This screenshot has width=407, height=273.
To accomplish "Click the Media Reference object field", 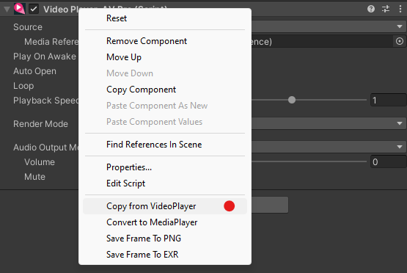I will (323, 41).
